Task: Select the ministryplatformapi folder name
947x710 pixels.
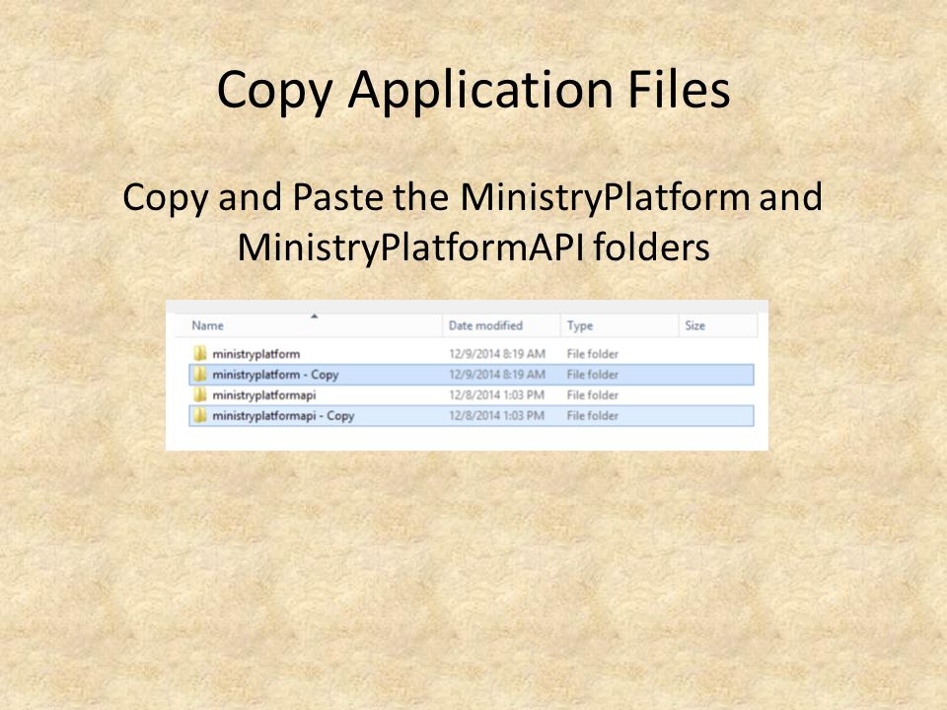Action: [264, 395]
